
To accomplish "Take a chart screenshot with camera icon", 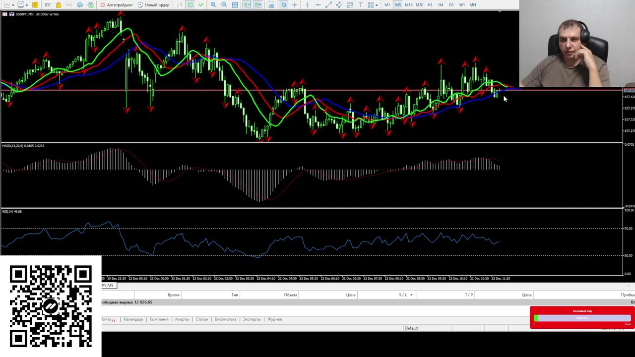I will 271,5.
